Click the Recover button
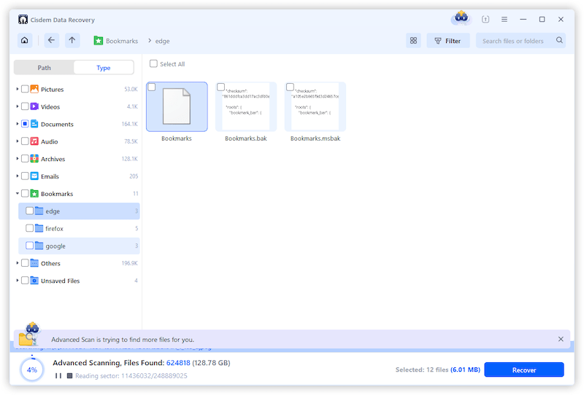 (523, 370)
